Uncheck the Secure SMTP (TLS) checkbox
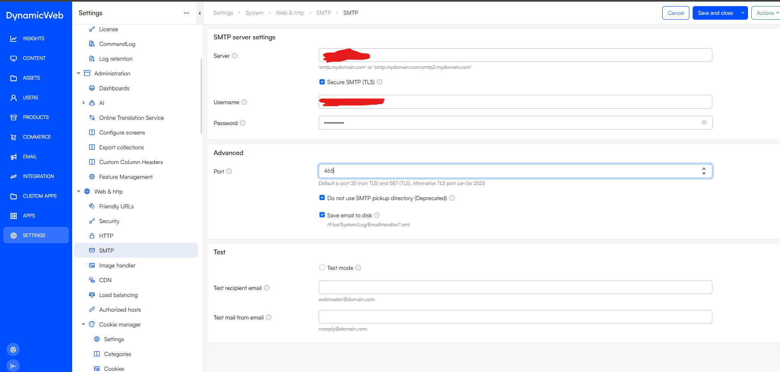The height and width of the screenshot is (372, 780). point(322,82)
